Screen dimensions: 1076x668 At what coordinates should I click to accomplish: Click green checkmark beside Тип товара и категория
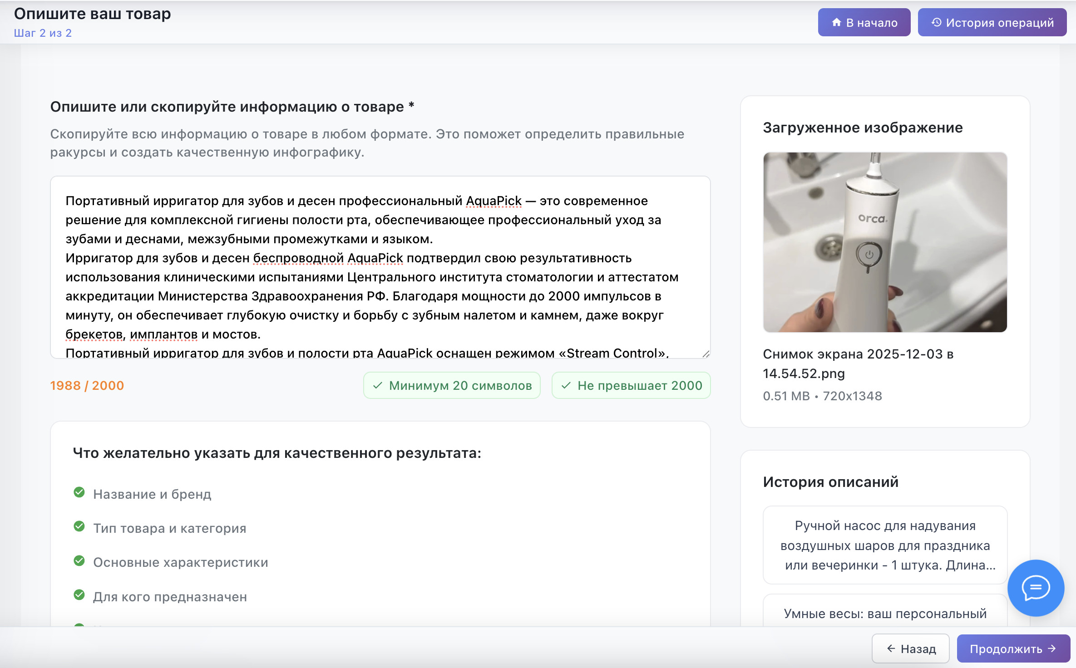(x=79, y=526)
